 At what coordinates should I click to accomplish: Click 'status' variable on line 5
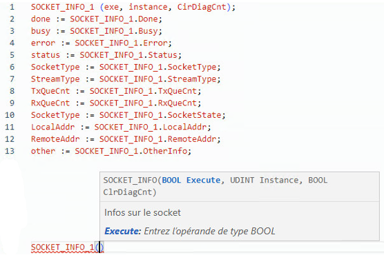46,55
